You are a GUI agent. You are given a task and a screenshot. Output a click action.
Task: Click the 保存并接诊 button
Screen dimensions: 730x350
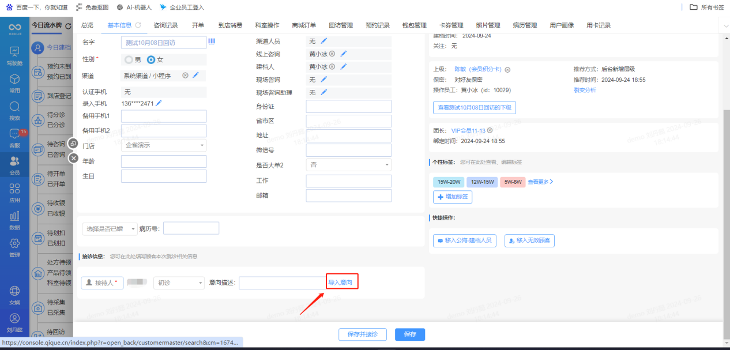coord(362,334)
